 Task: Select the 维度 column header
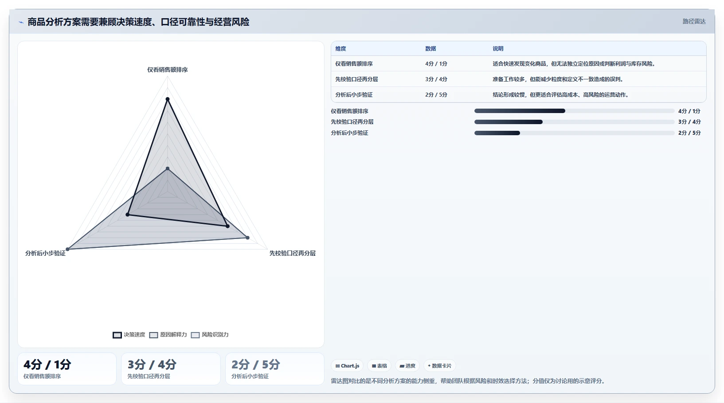340,49
